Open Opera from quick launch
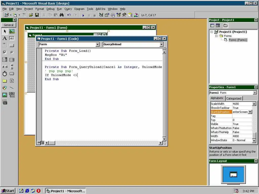This screenshot has width=259, height=194. [x=38, y=191]
